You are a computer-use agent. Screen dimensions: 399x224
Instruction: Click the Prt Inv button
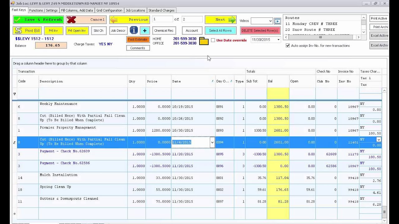click(x=54, y=30)
